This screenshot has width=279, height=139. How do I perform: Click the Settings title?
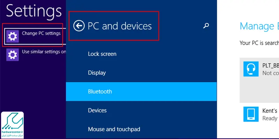(x=34, y=11)
